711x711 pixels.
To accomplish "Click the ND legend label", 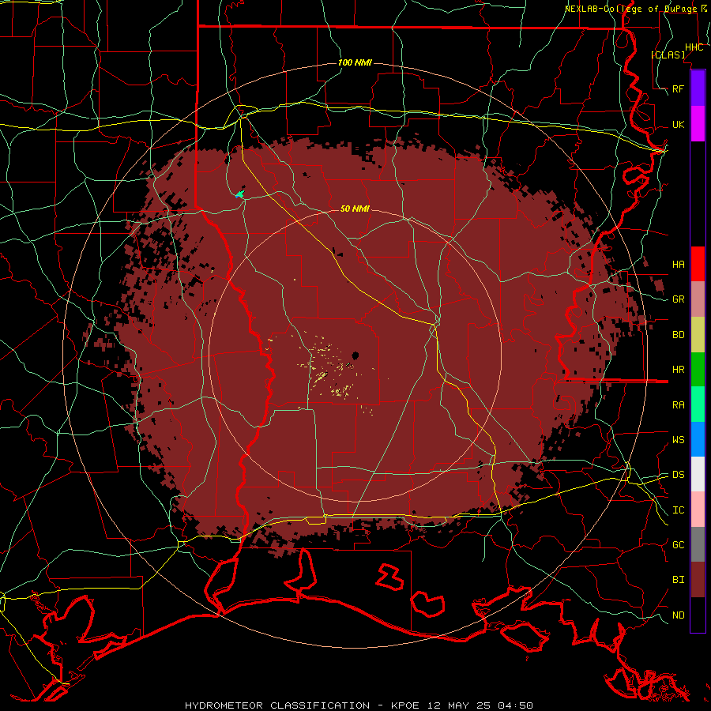I will 678,615.
